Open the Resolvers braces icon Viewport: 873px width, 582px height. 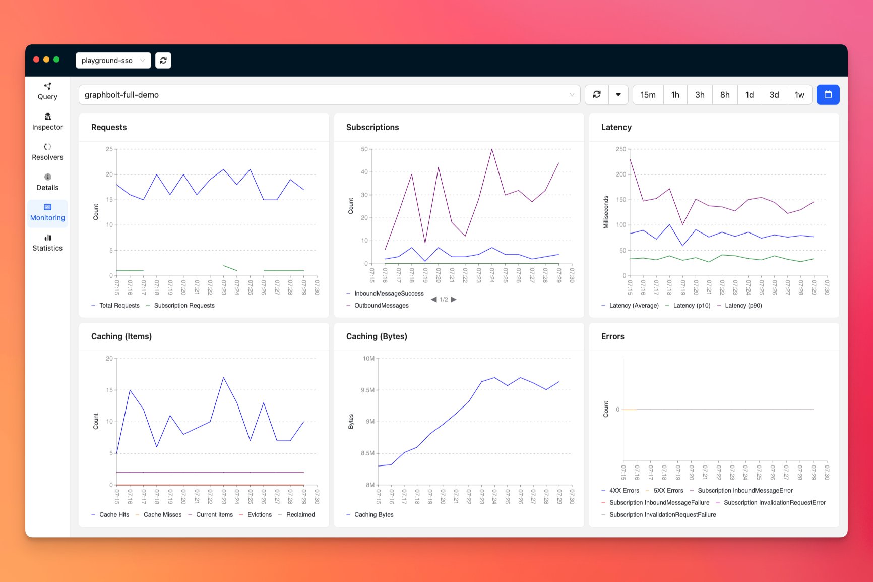tap(47, 147)
